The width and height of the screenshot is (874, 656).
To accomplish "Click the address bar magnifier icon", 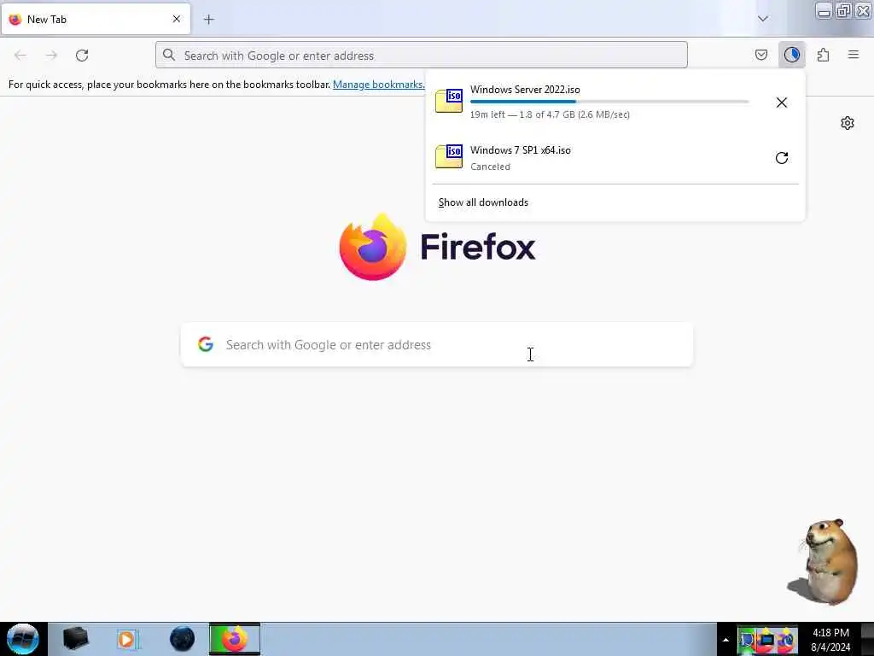I will point(169,55).
